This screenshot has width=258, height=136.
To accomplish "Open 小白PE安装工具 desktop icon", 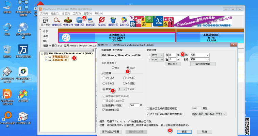I will (x=23, y=75).
